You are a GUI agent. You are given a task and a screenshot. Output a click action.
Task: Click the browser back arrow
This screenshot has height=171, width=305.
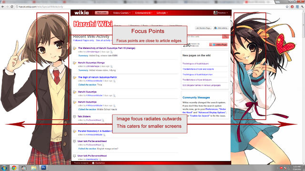[3, 7]
